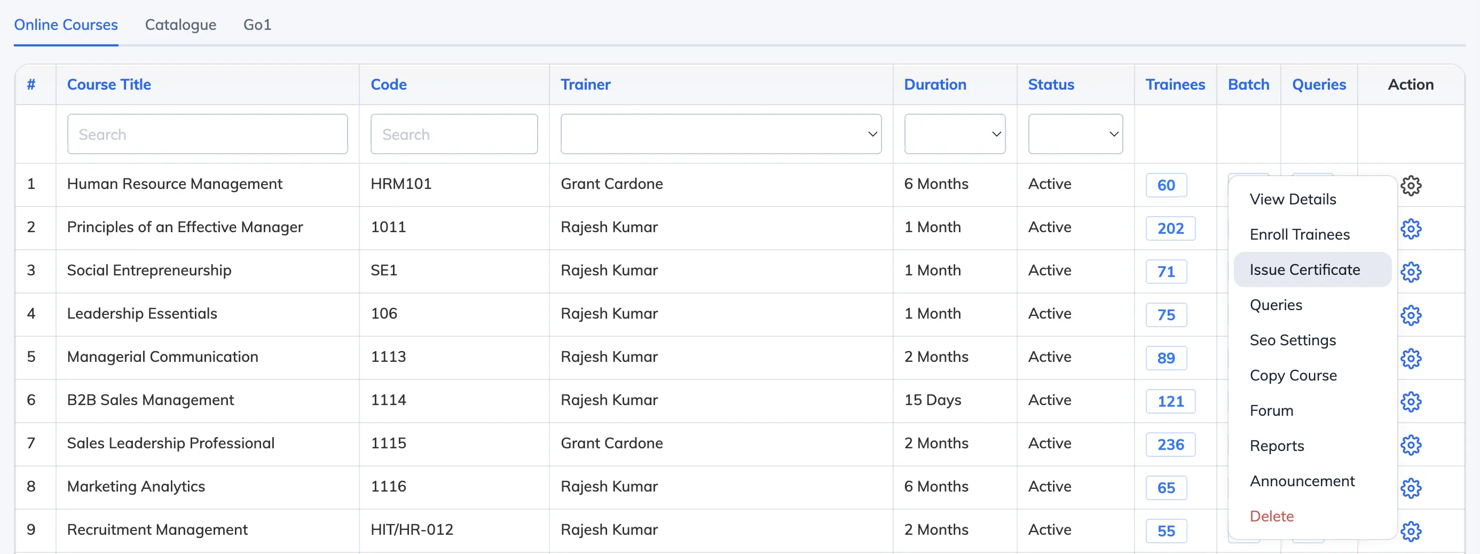Open Seo Settings from the menu

tap(1312, 340)
